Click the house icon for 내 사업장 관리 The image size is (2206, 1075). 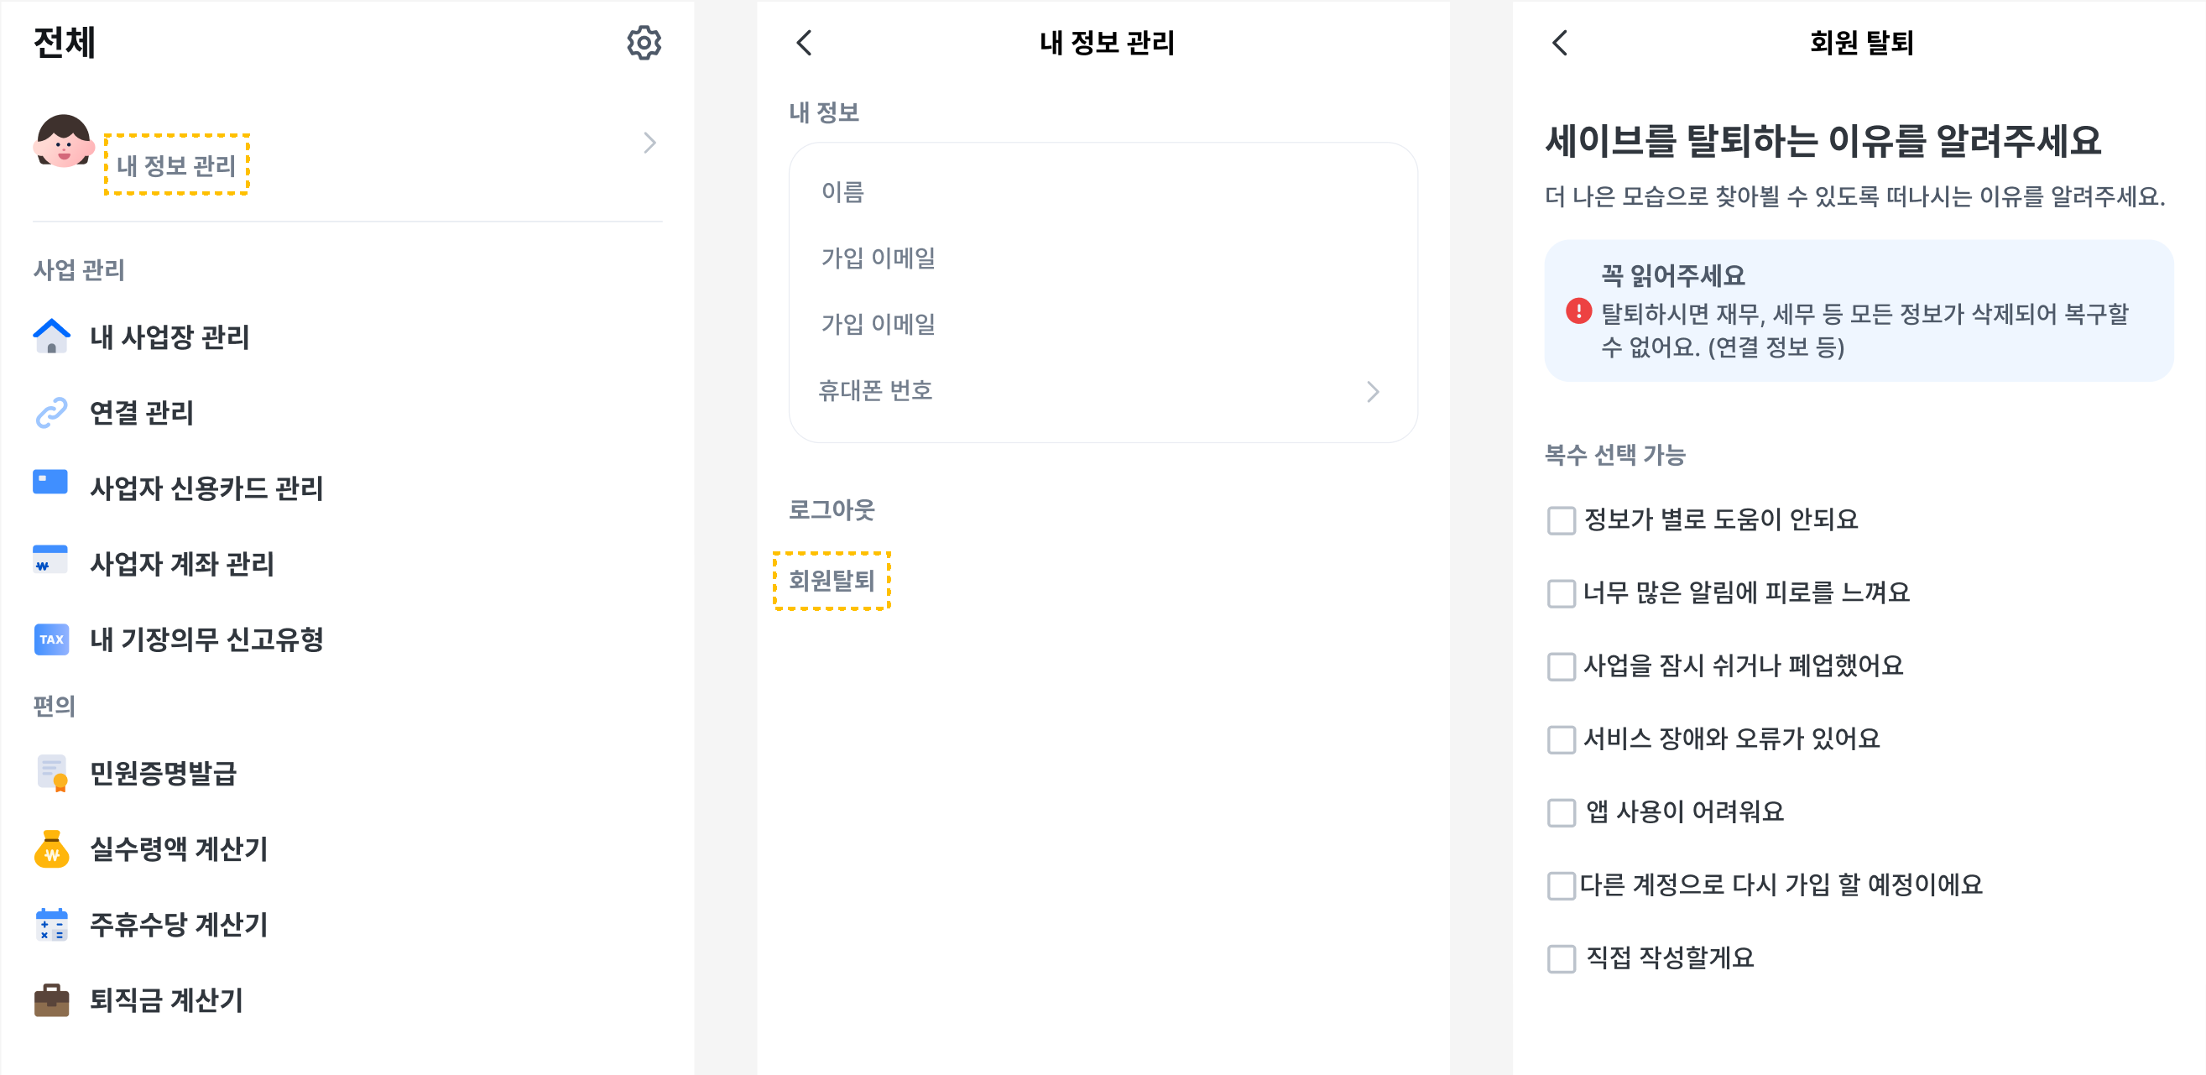(x=51, y=336)
